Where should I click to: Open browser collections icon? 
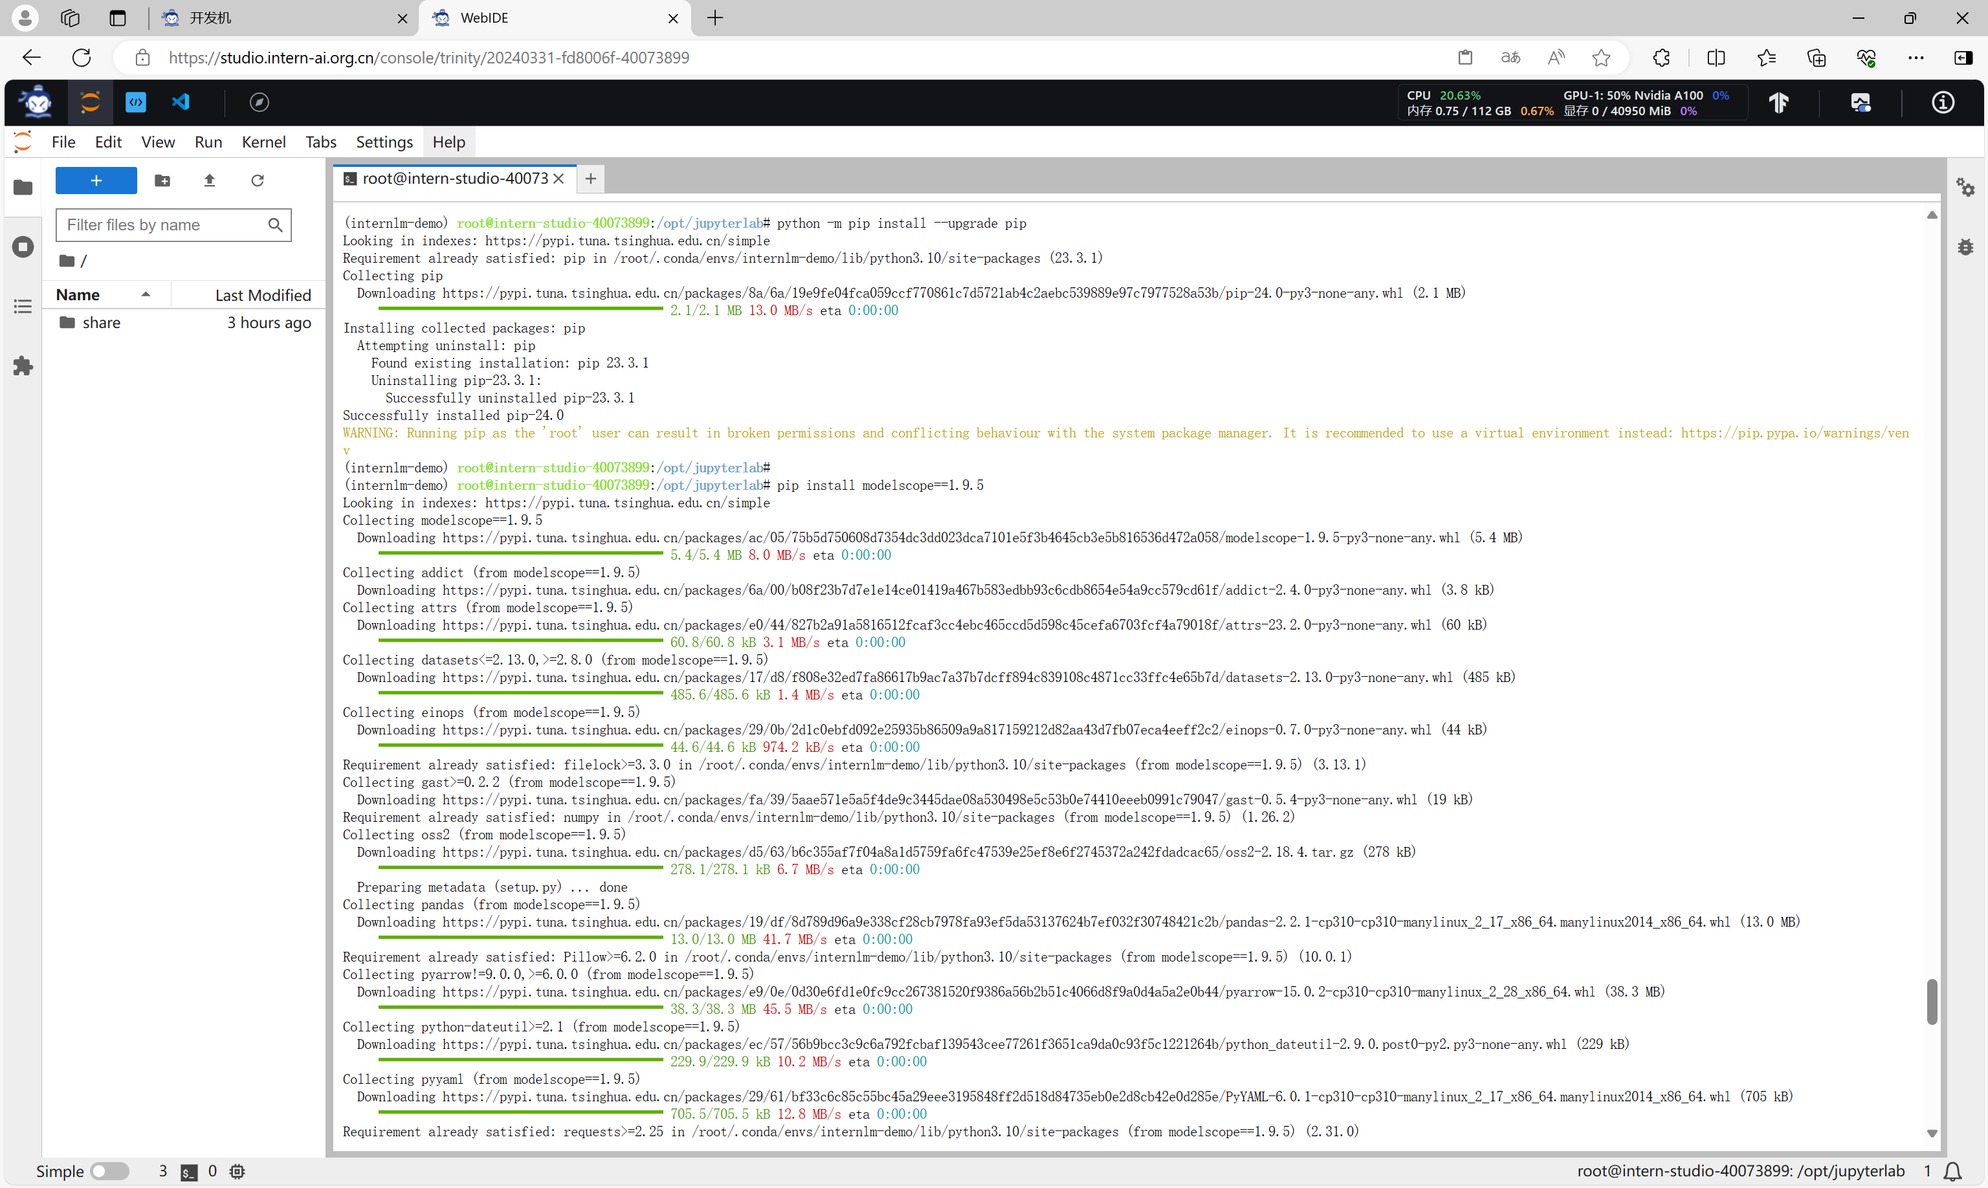(1816, 58)
